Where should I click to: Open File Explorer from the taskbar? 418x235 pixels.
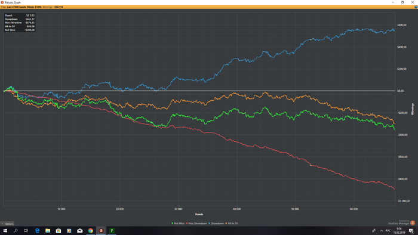tap(48, 231)
